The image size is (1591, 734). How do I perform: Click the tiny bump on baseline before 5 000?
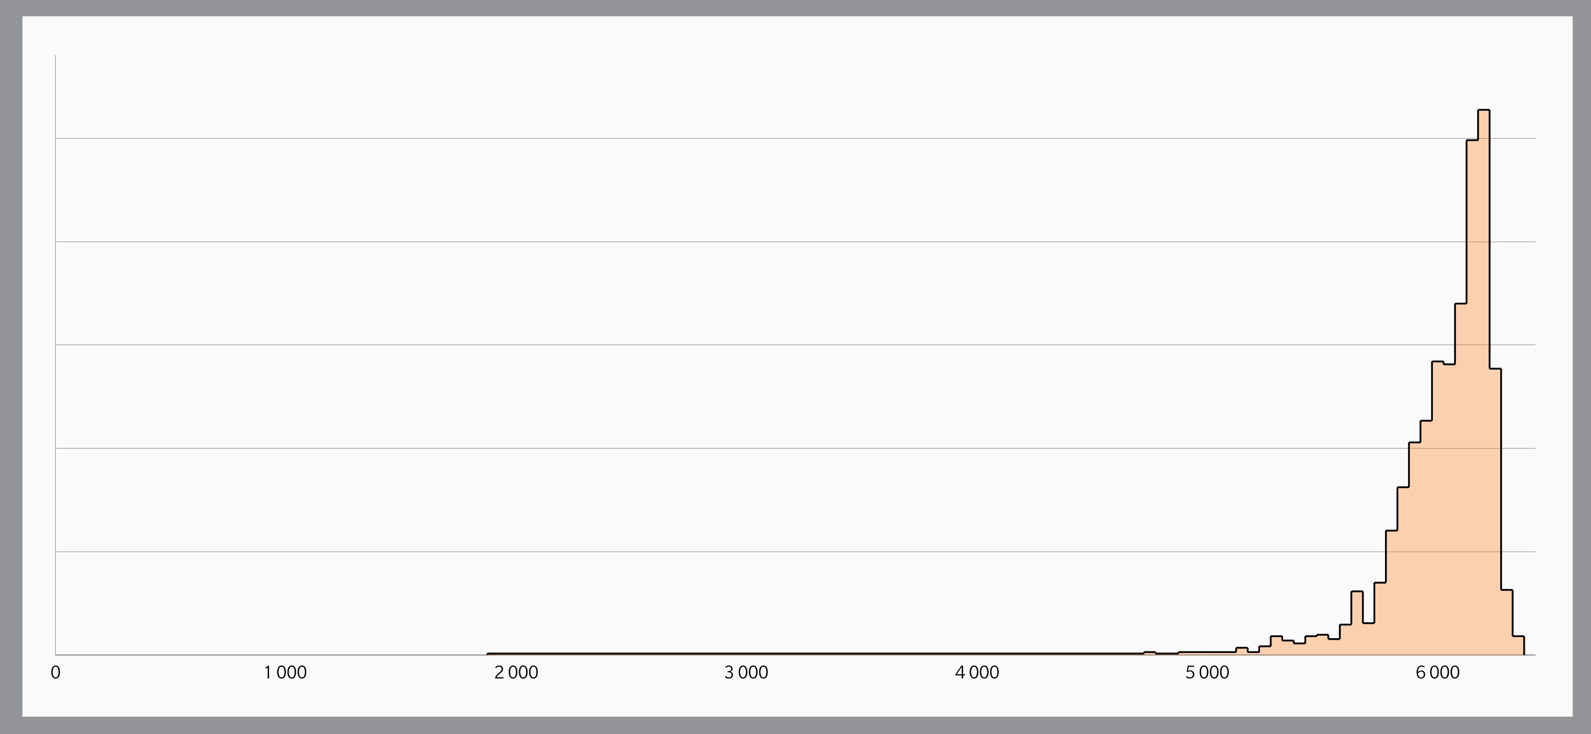click(1149, 652)
